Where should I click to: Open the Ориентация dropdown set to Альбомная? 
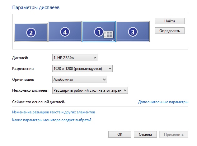(79, 80)
